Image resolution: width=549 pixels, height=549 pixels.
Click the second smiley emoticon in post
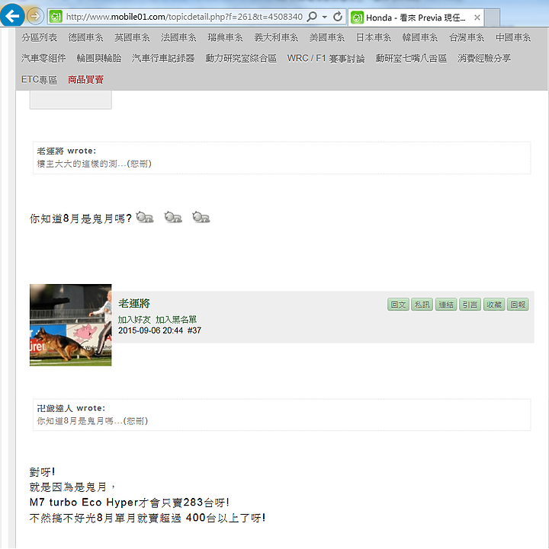(173, 217)
